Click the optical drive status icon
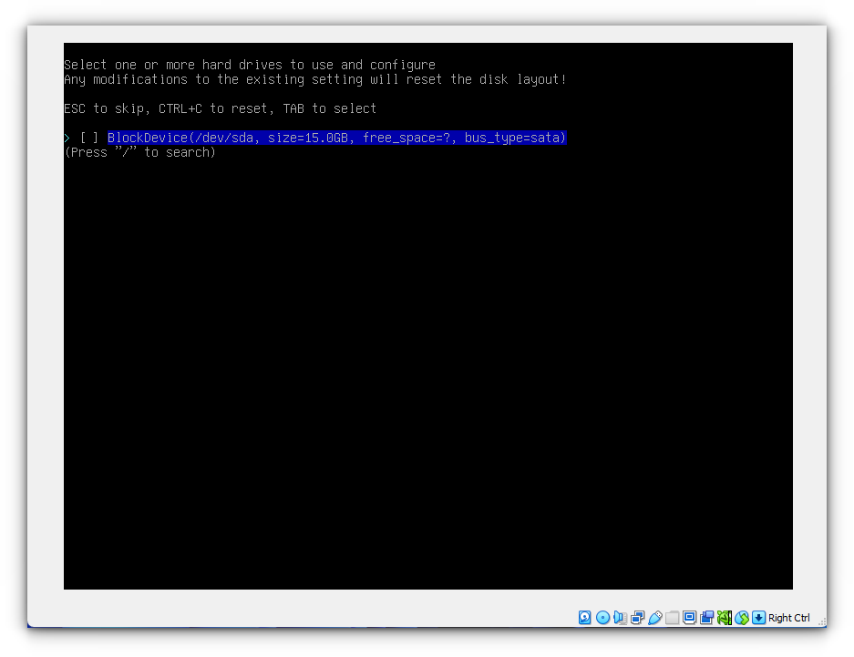This screenshot has height=657, width=854. coord(602,617)
